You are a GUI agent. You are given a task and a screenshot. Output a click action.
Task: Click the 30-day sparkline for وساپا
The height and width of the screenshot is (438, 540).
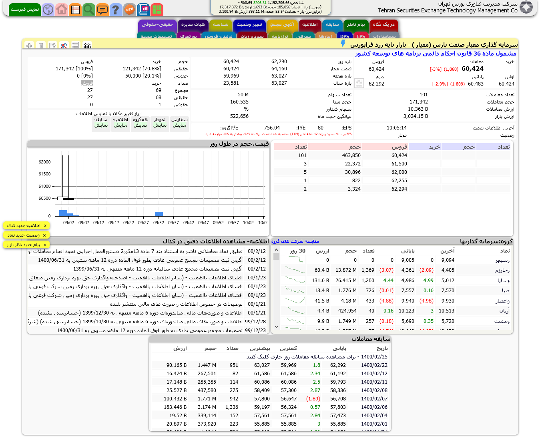tap(295, 281)
